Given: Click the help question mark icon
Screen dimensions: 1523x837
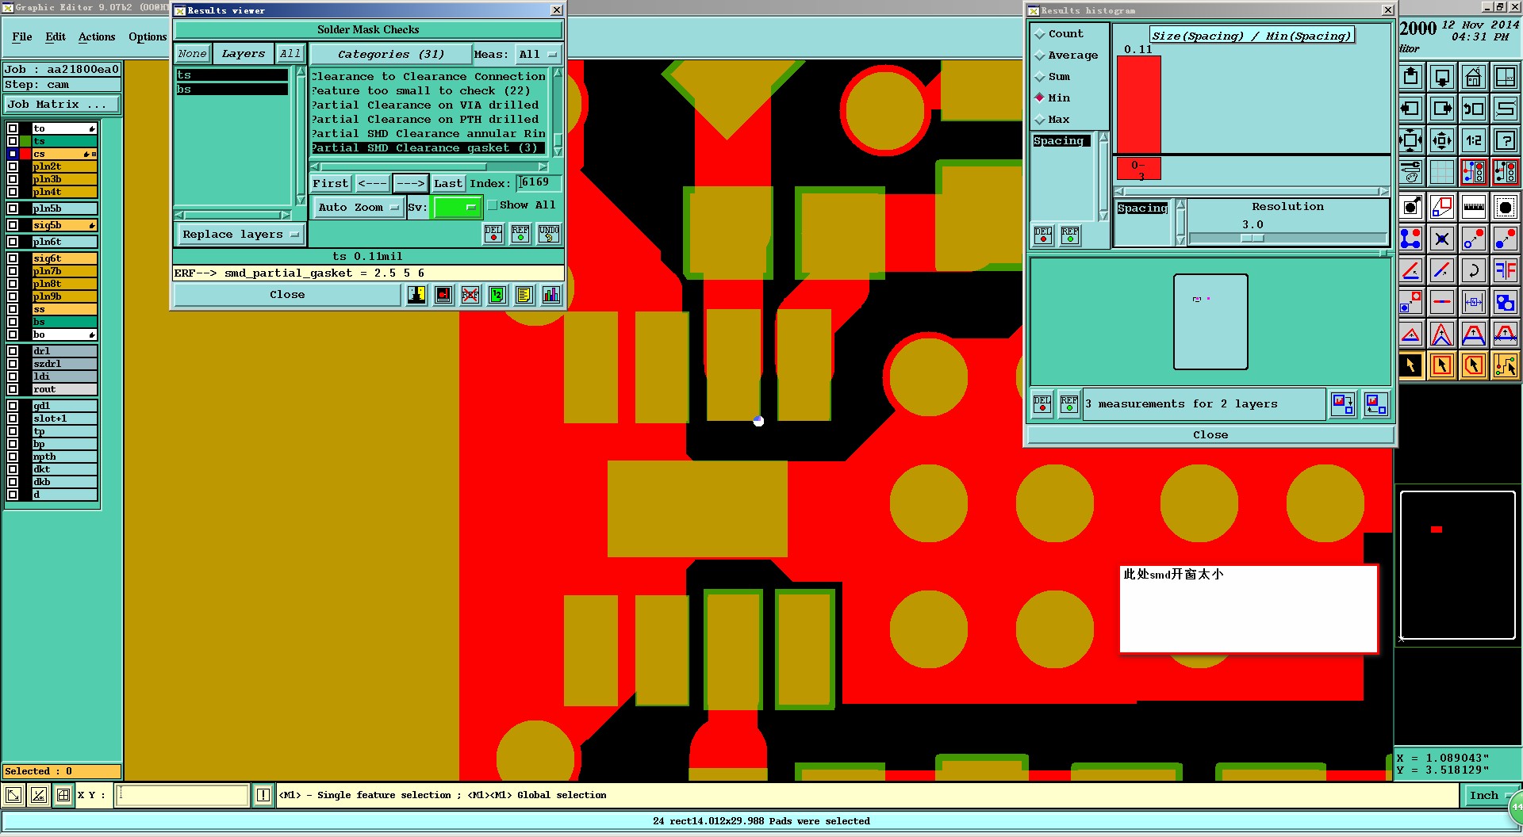Looking at the screenshot, I should 1505,141.
